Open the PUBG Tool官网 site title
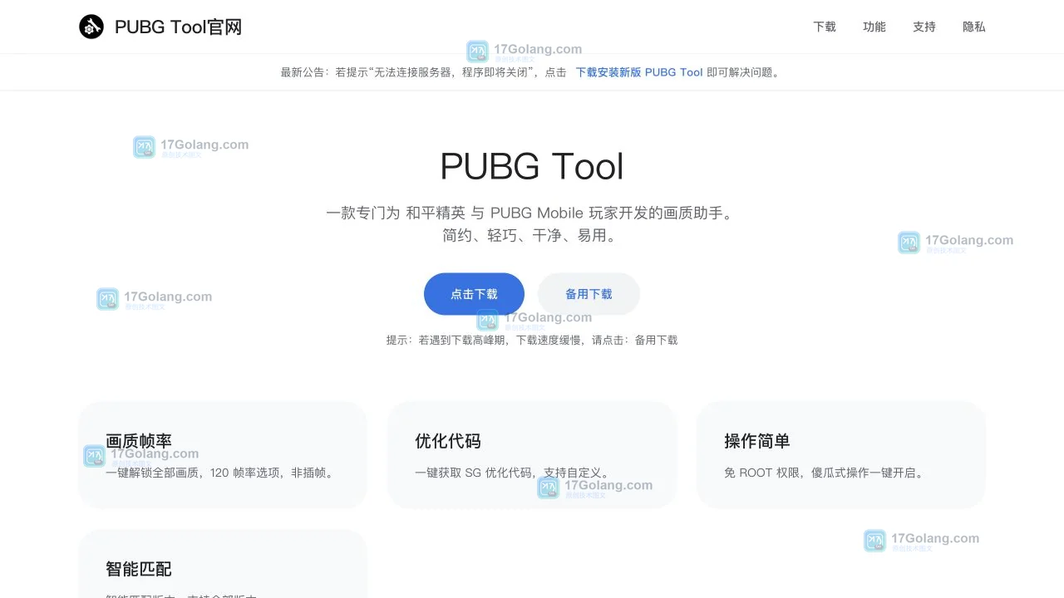This screenshot has width=1064, height=598. click(x=178, y=27)
